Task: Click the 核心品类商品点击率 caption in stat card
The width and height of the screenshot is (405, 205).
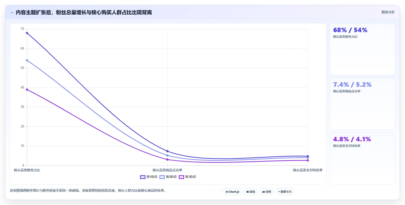Action: (x=347, y=91)
